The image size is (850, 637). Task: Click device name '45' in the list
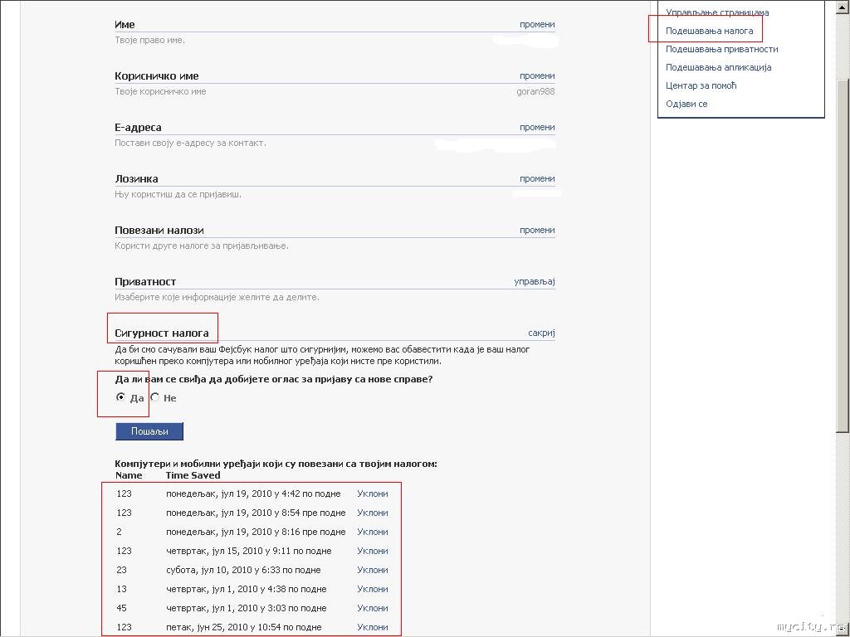point(121,608)
